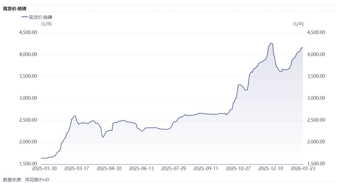The width and height of the screenshot is (337, 183).
Task: Click 2,000.00 on the right axis
Action: pyautogui.click(x=316, y=142)
